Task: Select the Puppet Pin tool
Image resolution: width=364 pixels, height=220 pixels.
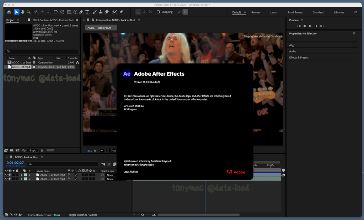Action: (x=122, y=12)
